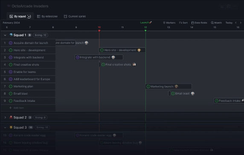Click status icon of Marketing plan row
Screen dimensions: 244x155
pos(11,86)
